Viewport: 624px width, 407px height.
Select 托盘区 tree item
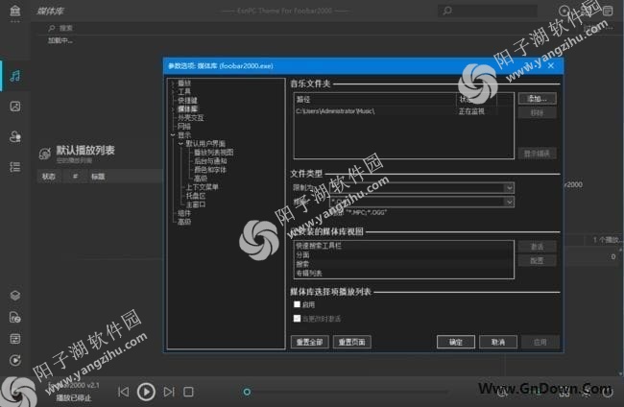(x=196, y=196)
